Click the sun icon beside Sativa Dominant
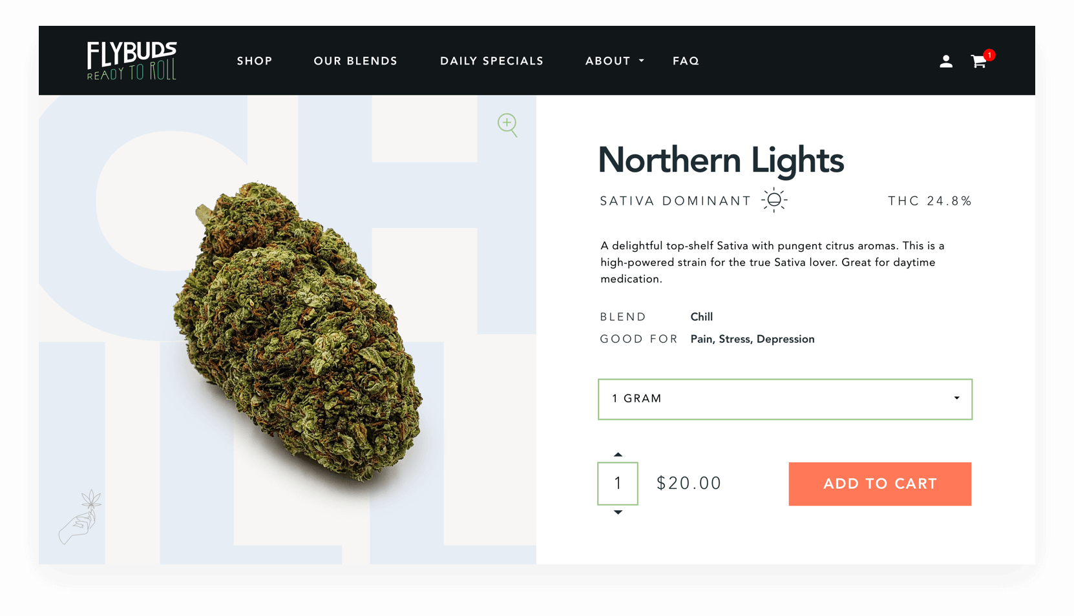This screenshot has height=616, width=1074. click(774, 200)
